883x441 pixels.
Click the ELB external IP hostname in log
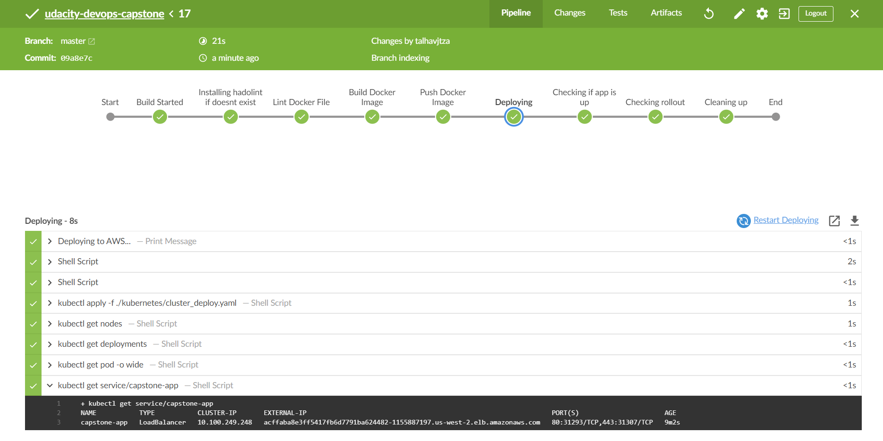point(402,422)
